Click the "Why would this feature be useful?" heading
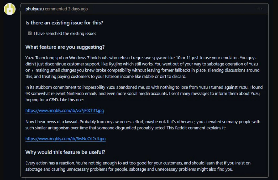The height and width of the screenshot is (180, 278). [65, 152]
